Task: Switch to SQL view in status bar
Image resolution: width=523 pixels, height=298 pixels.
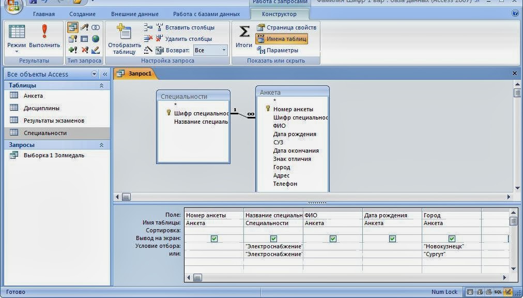Action: pos(498,292)
